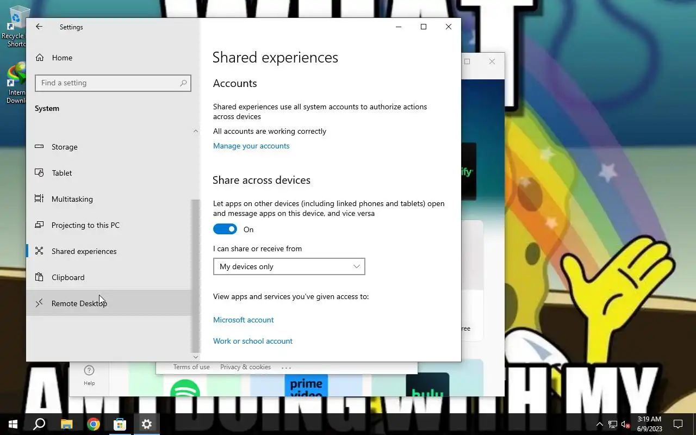Turn off share across devices toggle
This screenshot has height=435, width=696.
pos(225,229)
